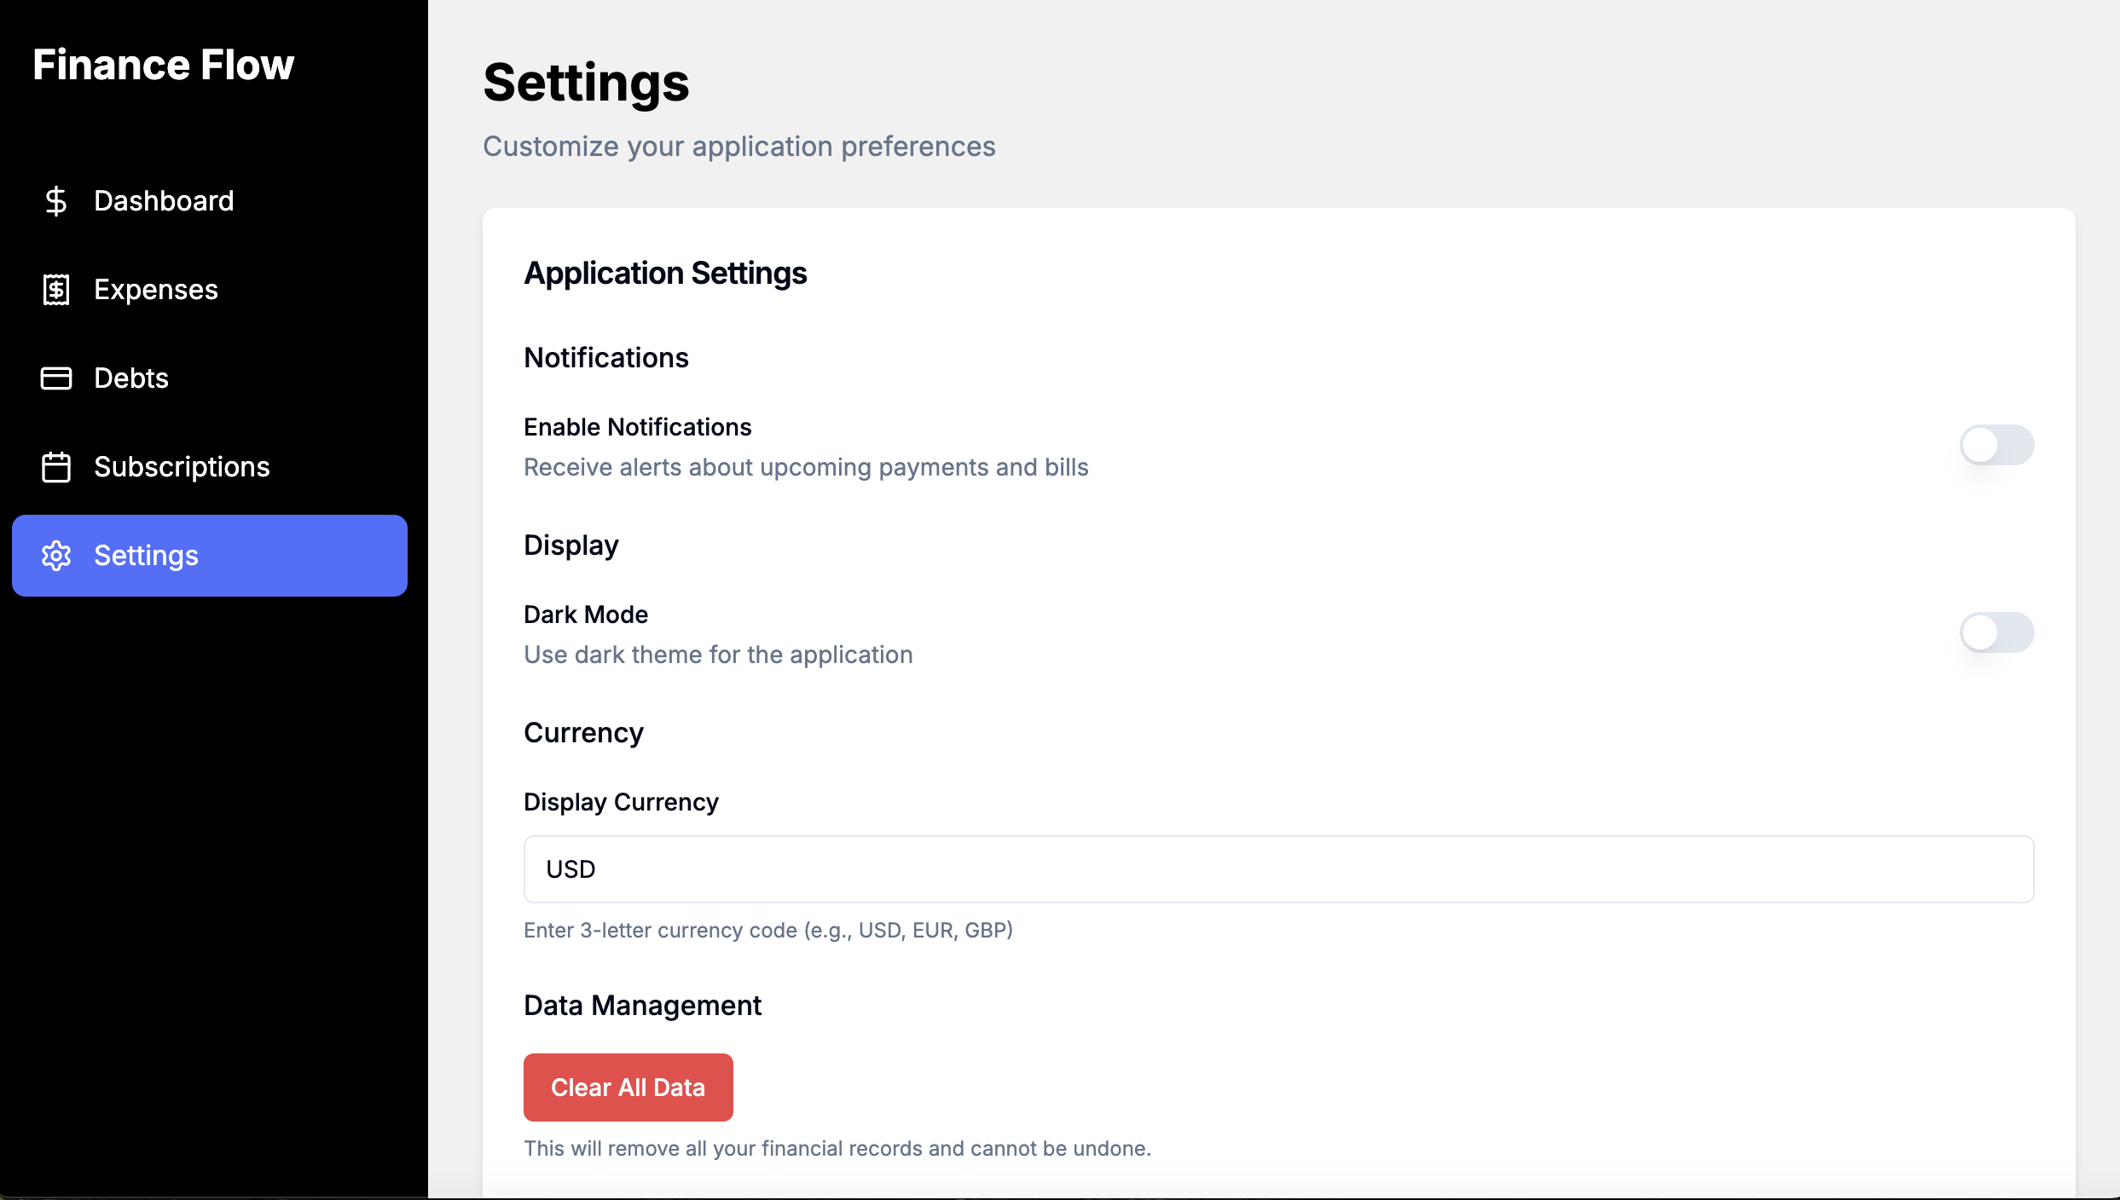Click the receipt icon beside Expenses

click(56, 290)
